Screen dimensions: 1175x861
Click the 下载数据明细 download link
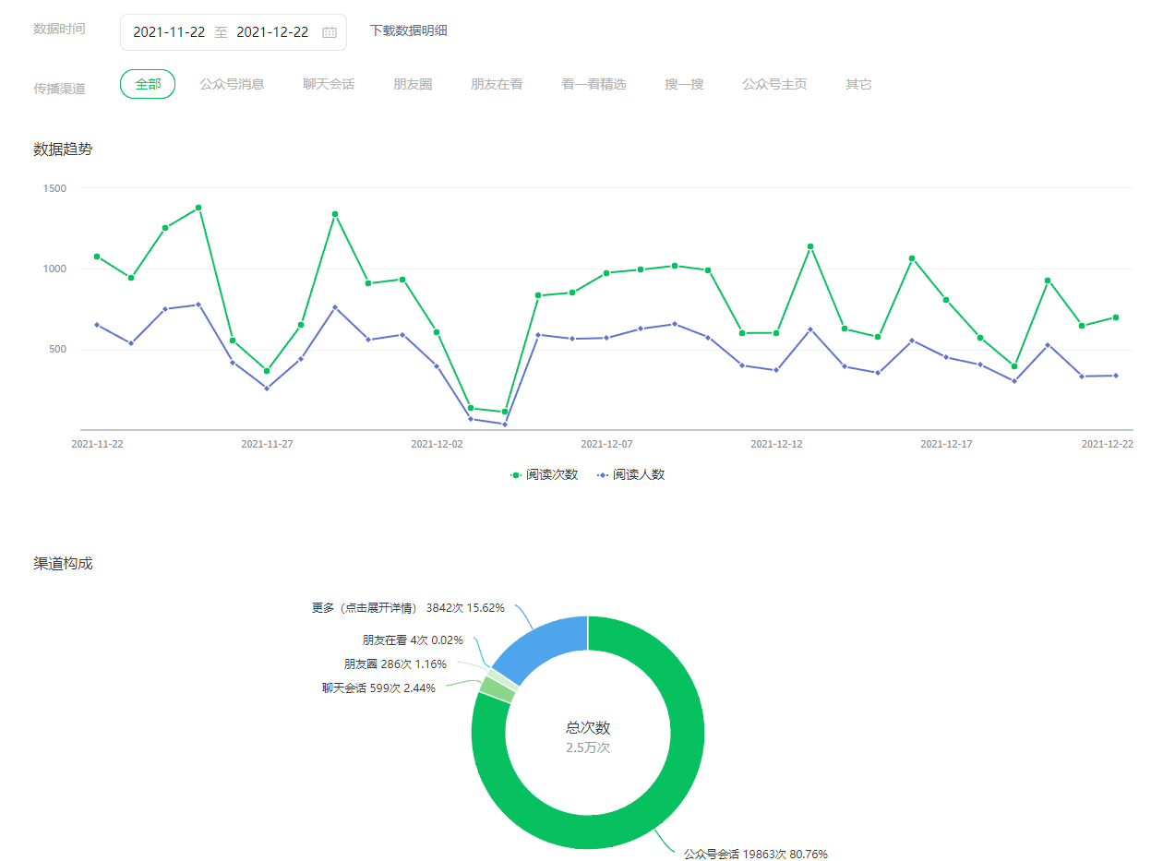[408, 30]
